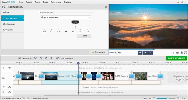The width and height of the screenshot is (188, 100).
Task: Click the video preview image
Action: point(148,26)
